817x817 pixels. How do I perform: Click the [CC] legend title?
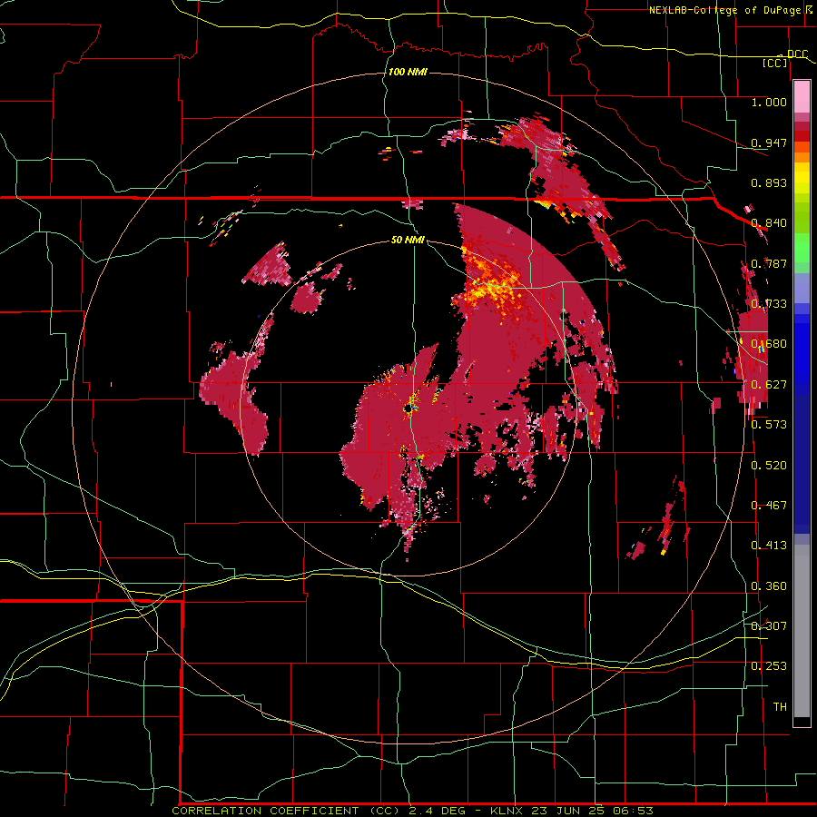pos(775,63)
